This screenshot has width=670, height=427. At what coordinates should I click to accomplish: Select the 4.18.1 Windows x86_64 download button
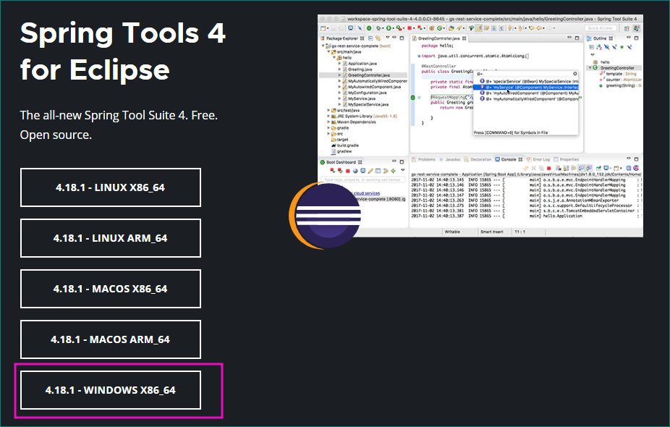click(x=110, y=390)
